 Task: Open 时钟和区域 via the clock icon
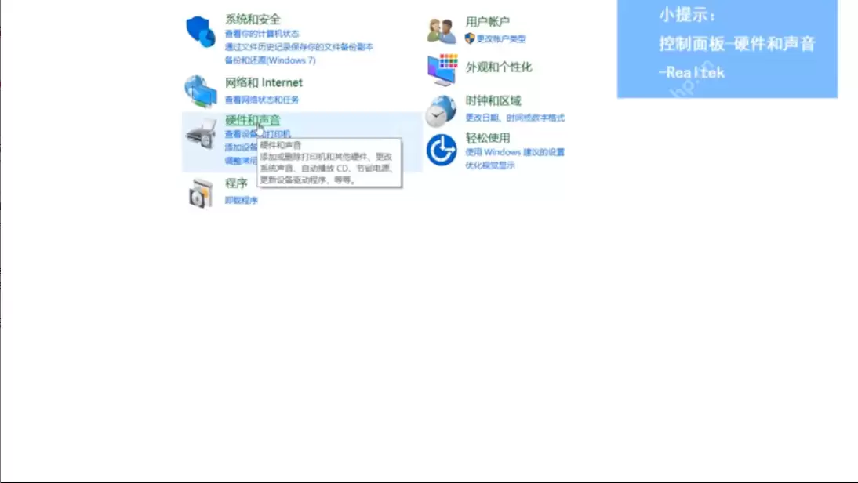pyautogui.click(x=442, y=110)
